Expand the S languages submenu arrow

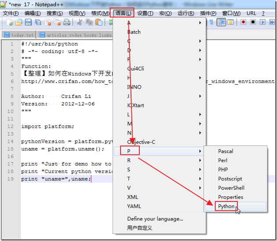point(200,169)
